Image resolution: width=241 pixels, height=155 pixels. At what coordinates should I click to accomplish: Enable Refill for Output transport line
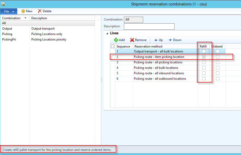[x=204, y=51]
